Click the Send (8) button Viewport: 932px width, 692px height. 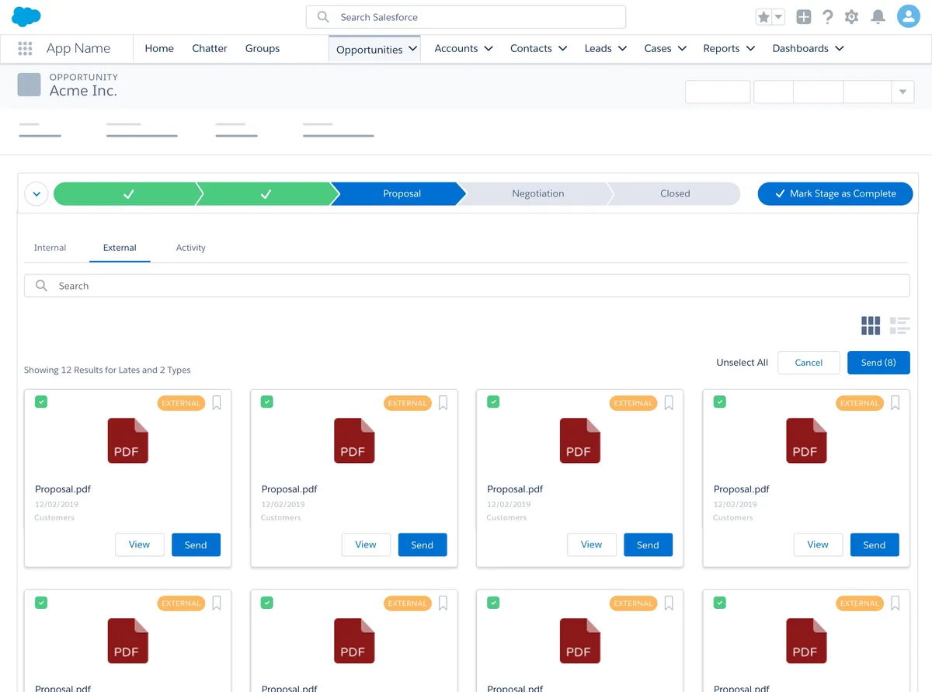coord(878,363)
